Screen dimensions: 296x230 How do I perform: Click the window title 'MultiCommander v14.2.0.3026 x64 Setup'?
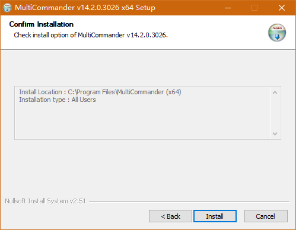[85, 8]
